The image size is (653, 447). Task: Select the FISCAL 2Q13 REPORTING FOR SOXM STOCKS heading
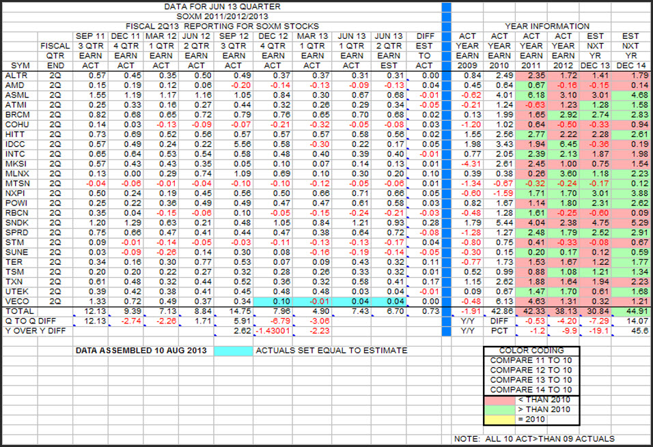(x=223, y=26)
